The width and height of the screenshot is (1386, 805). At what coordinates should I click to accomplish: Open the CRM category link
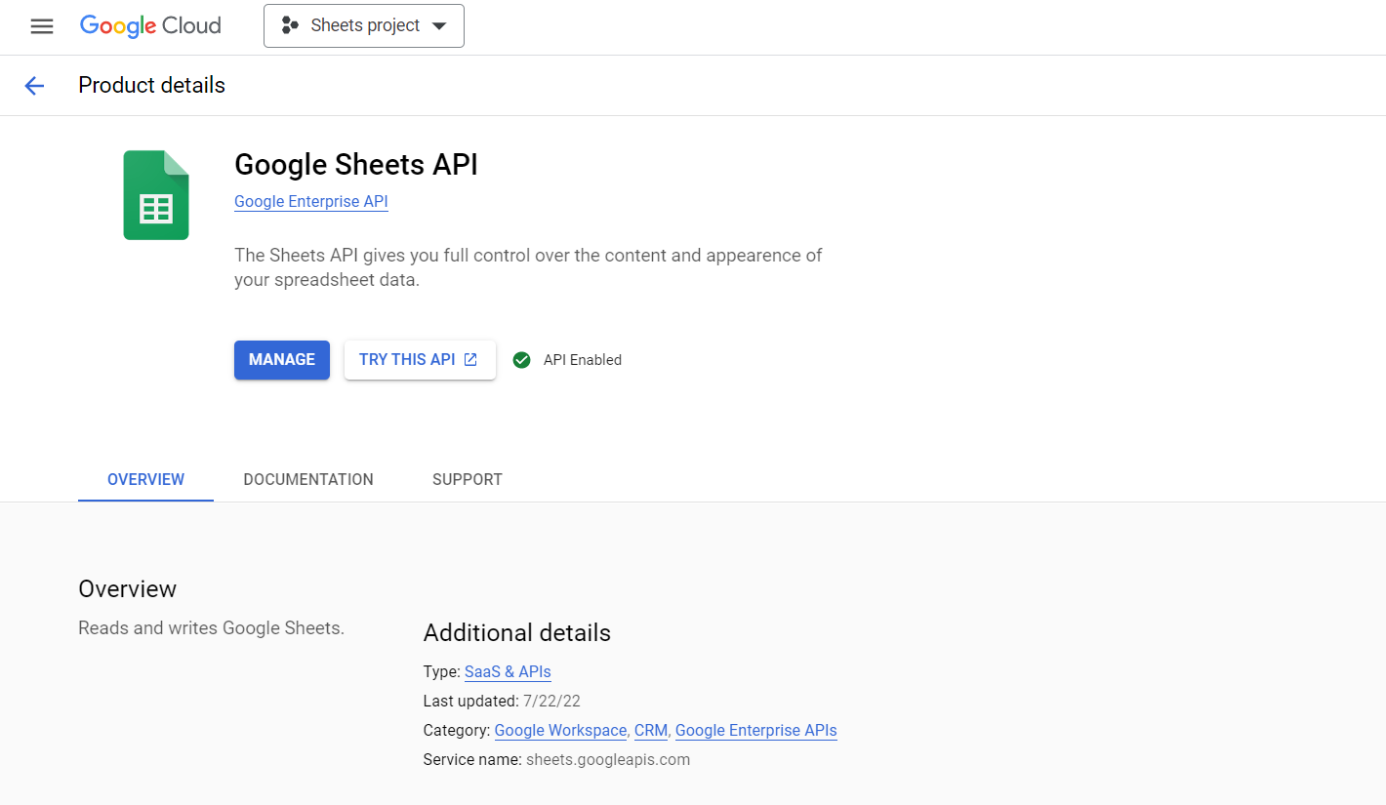(650, 730)
